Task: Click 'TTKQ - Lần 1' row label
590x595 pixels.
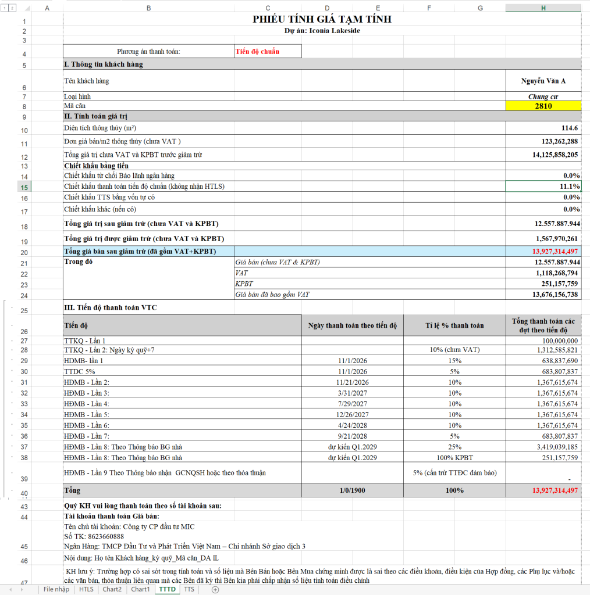Action: click(85, 340)
